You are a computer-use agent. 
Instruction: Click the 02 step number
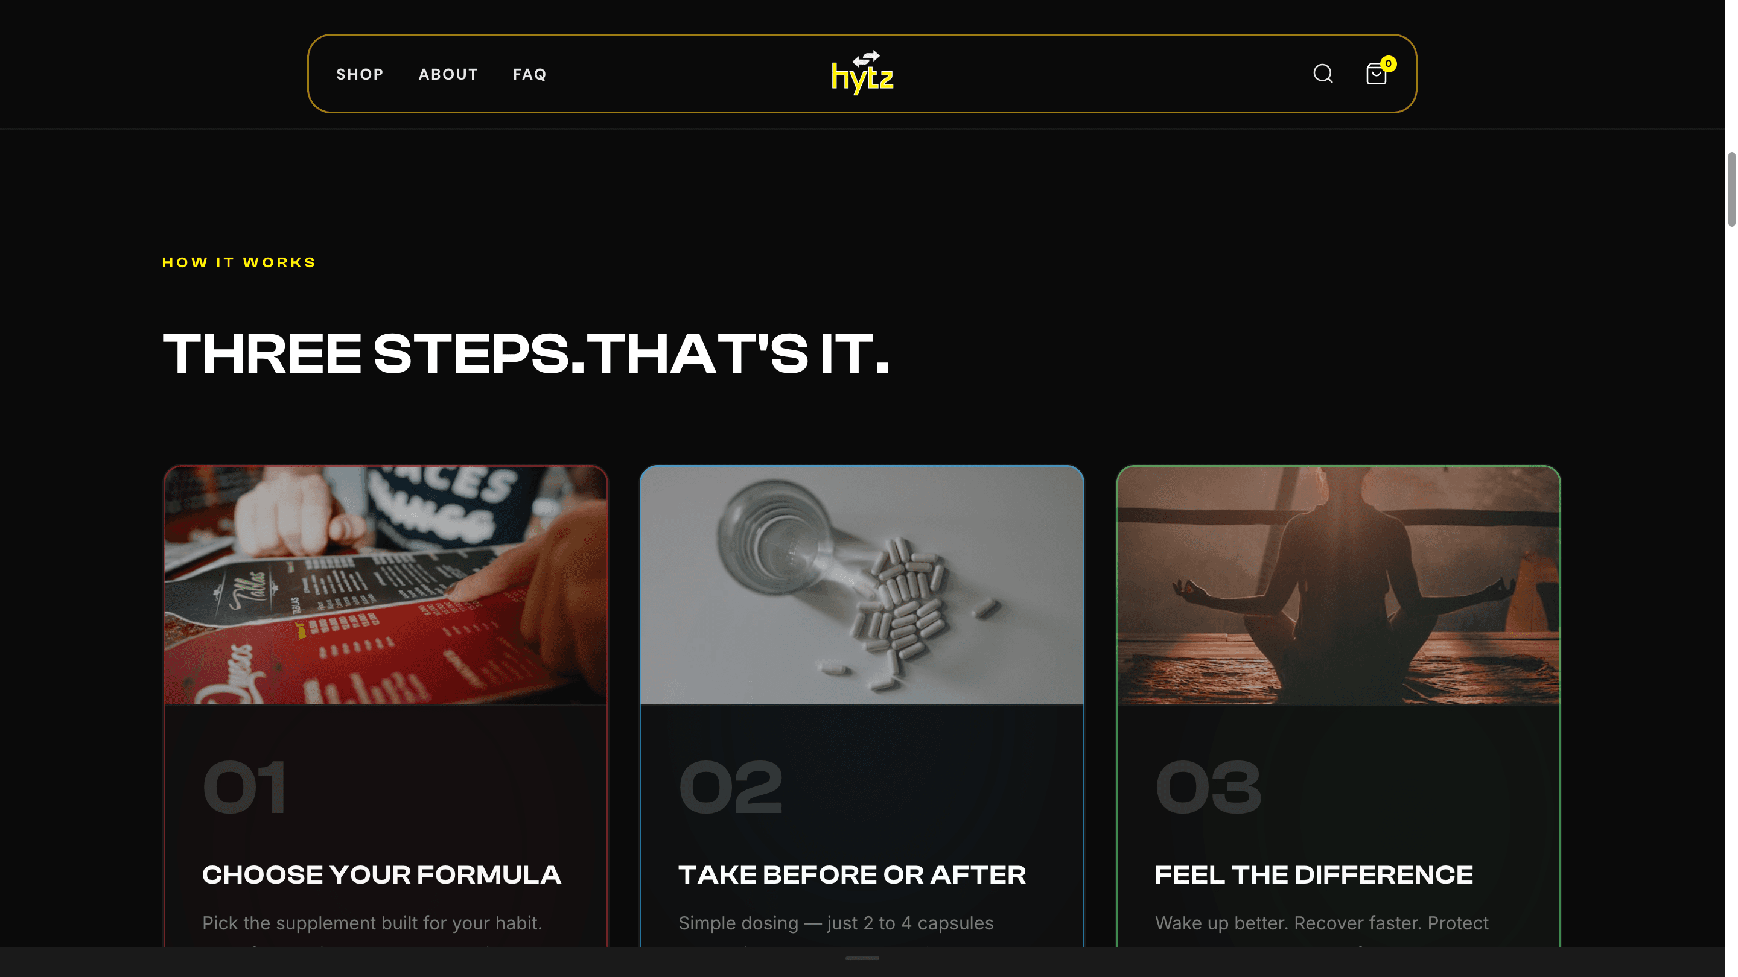[x=730, y=787]
